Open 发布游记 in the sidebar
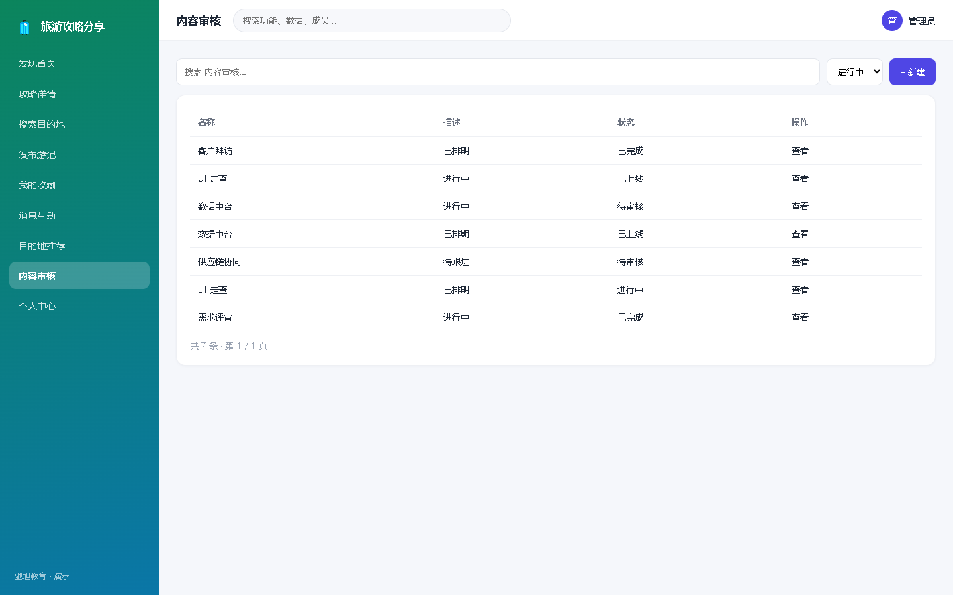The height and width of the screenshot is (595, 953). tap(79, 155)
